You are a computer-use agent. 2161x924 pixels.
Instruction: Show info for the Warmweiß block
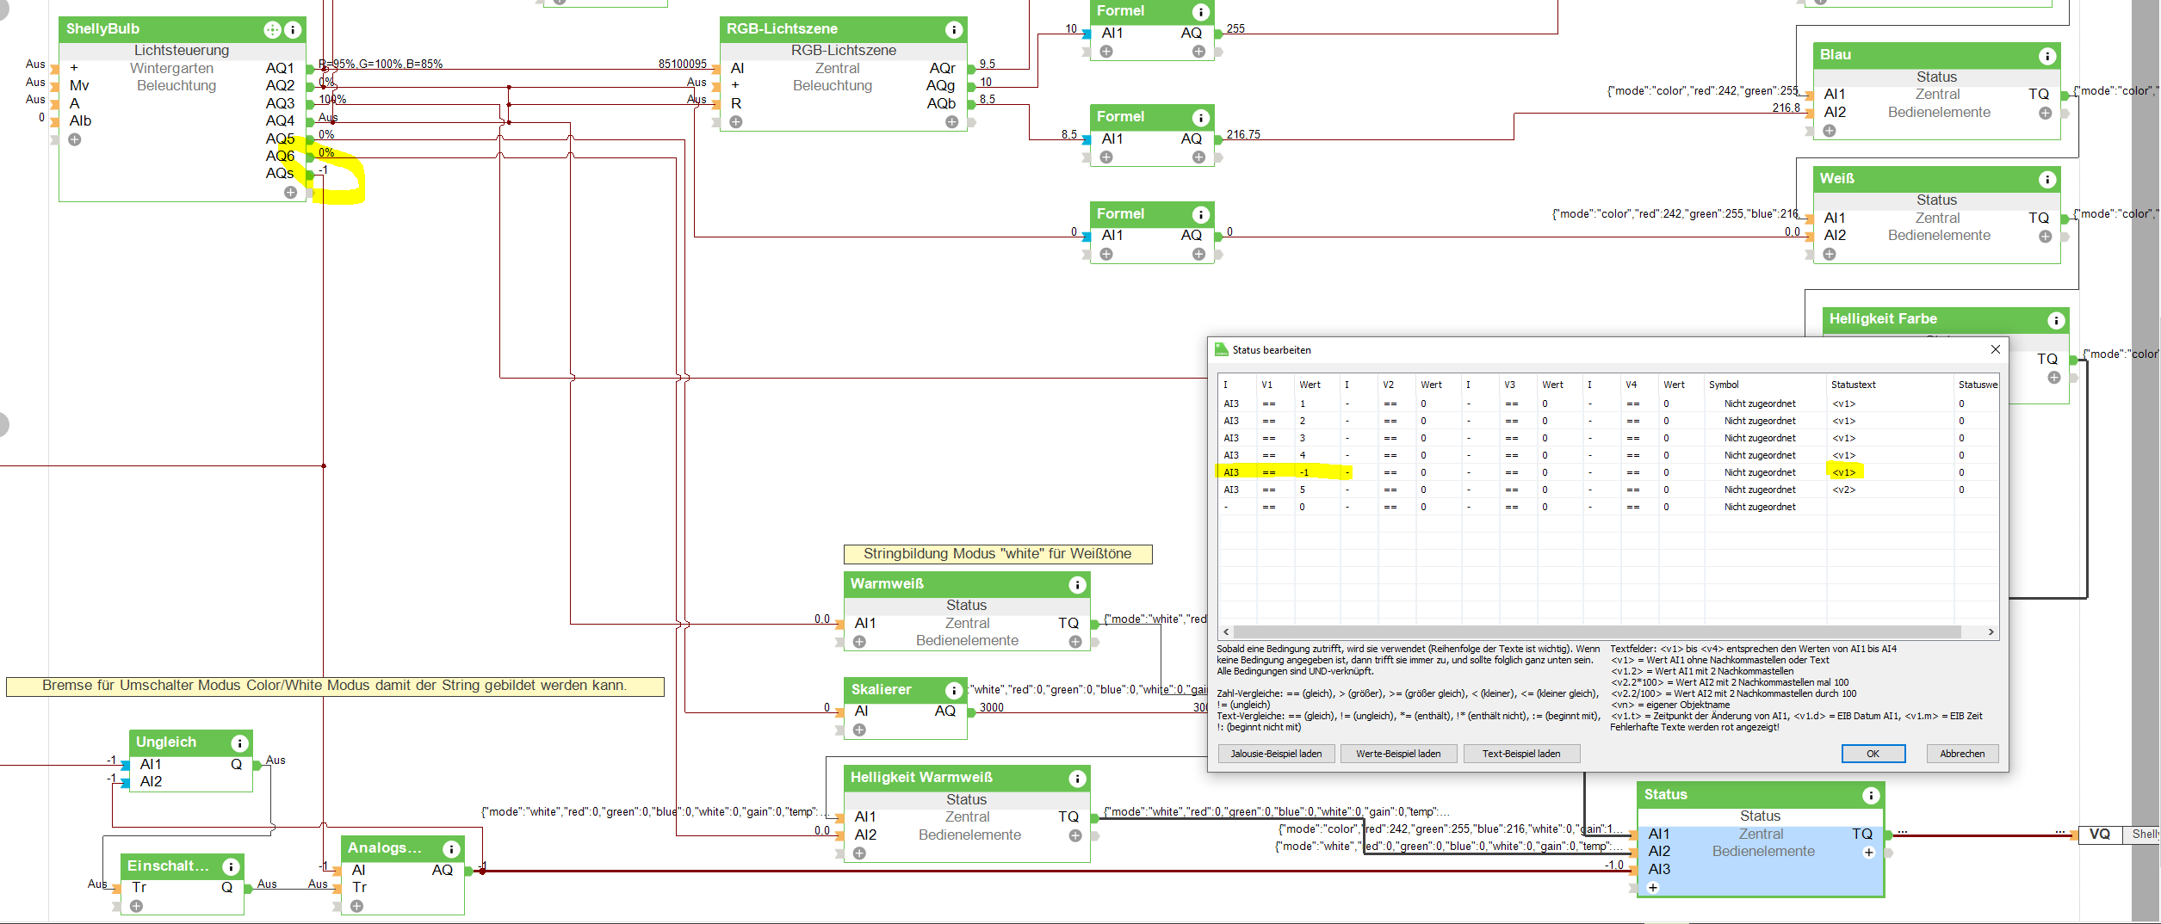click(1076, 585)
